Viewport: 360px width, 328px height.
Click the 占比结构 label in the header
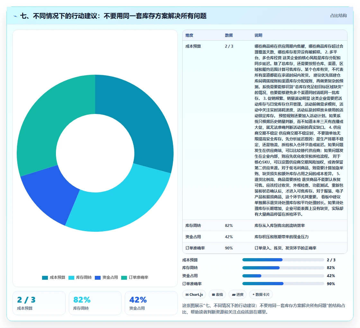click(338, 16)
